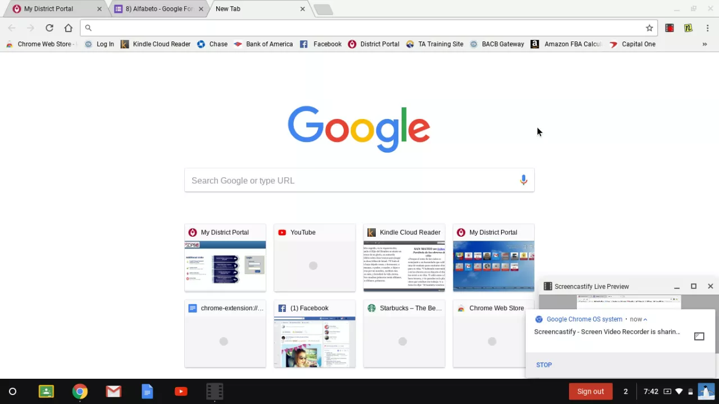Screen dimensions: 719x404
Task: Open the user avatar in system tray
Action: (706, 392)
